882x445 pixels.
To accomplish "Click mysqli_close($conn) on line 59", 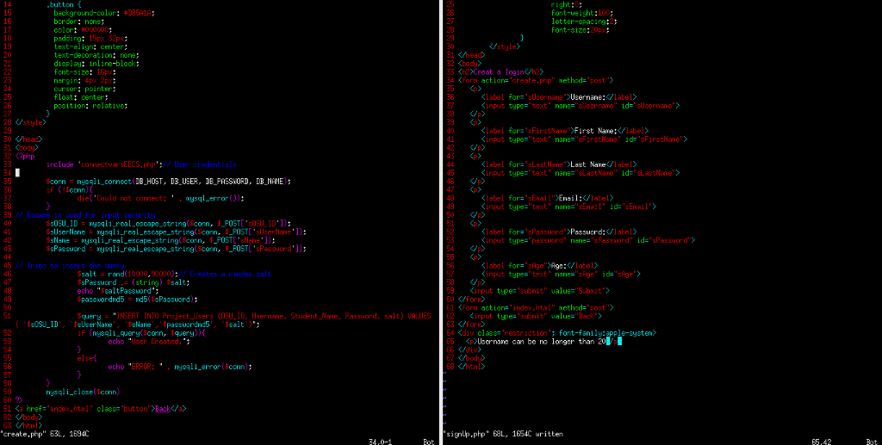I will coord(84,392).
